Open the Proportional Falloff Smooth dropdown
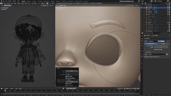The width and height of the screenshot is (171, 96). click(72, 80)
